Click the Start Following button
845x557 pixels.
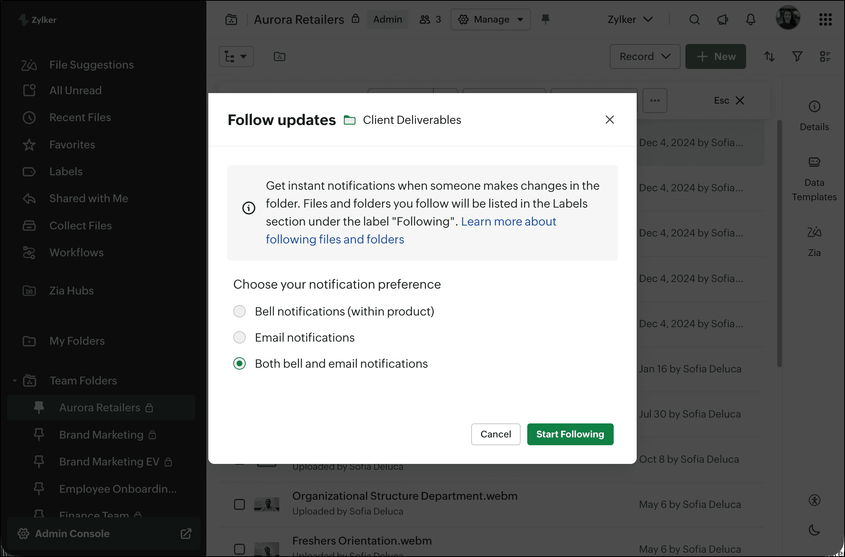(570, 434)
